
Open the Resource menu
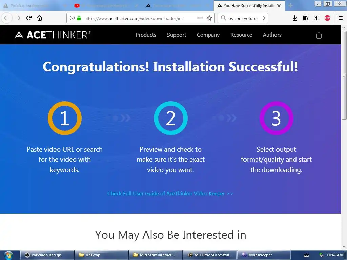point(241,35)
